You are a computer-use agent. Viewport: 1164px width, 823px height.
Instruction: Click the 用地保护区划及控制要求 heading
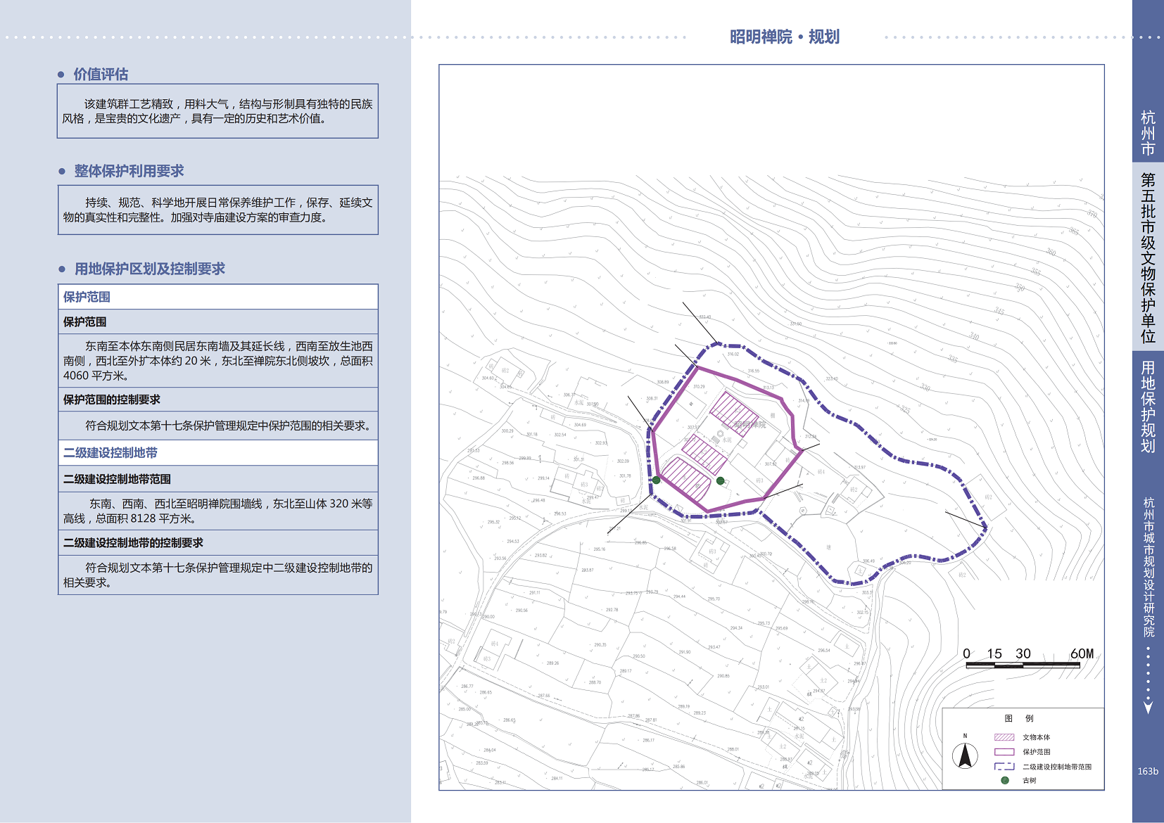[x=150, y=269]
